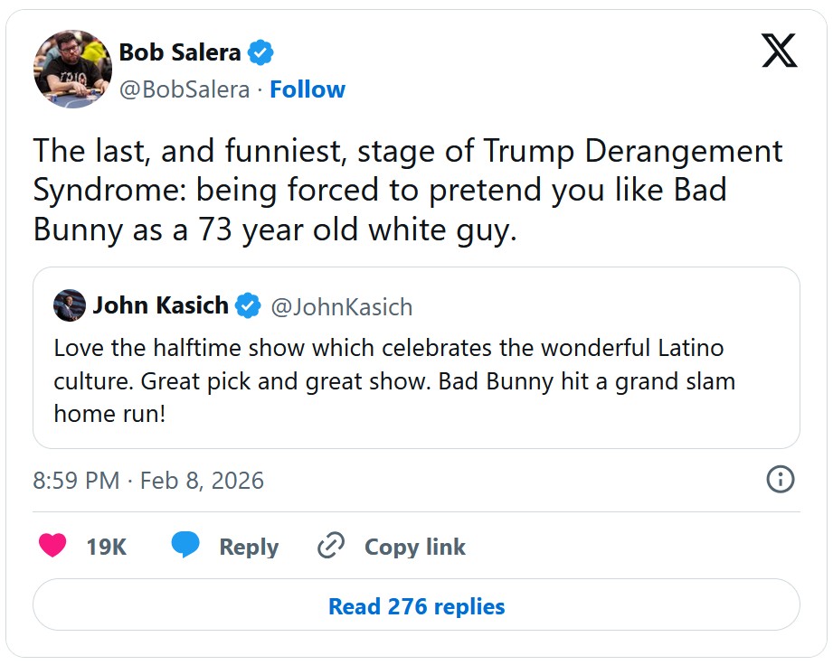The width and height of the screenshot is (833, 665).
Task: Open the info circle icon
Action: 780,479
